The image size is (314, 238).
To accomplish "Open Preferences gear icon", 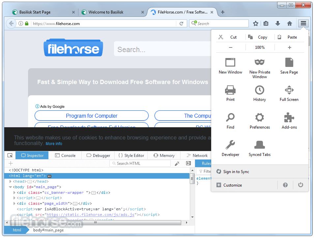I will [x=260, y=121].
